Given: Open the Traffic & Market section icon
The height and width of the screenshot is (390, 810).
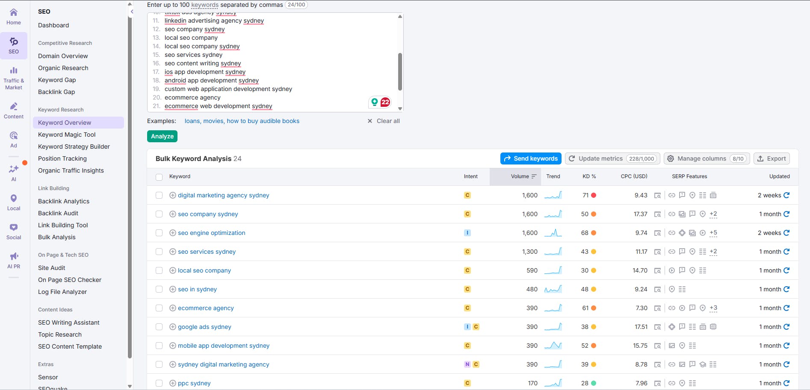Looking at the screenshot, I should point(14,71).
